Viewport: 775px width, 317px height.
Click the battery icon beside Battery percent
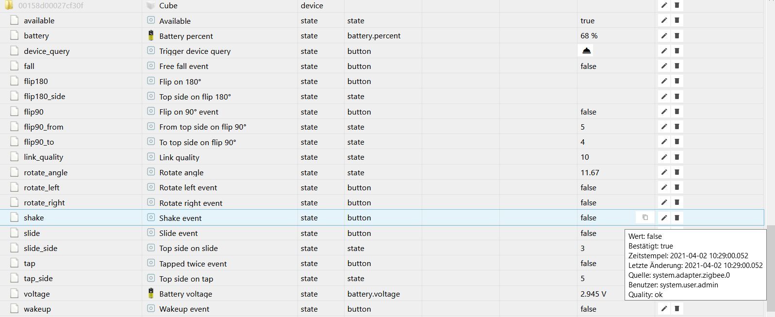pos(151,35)
